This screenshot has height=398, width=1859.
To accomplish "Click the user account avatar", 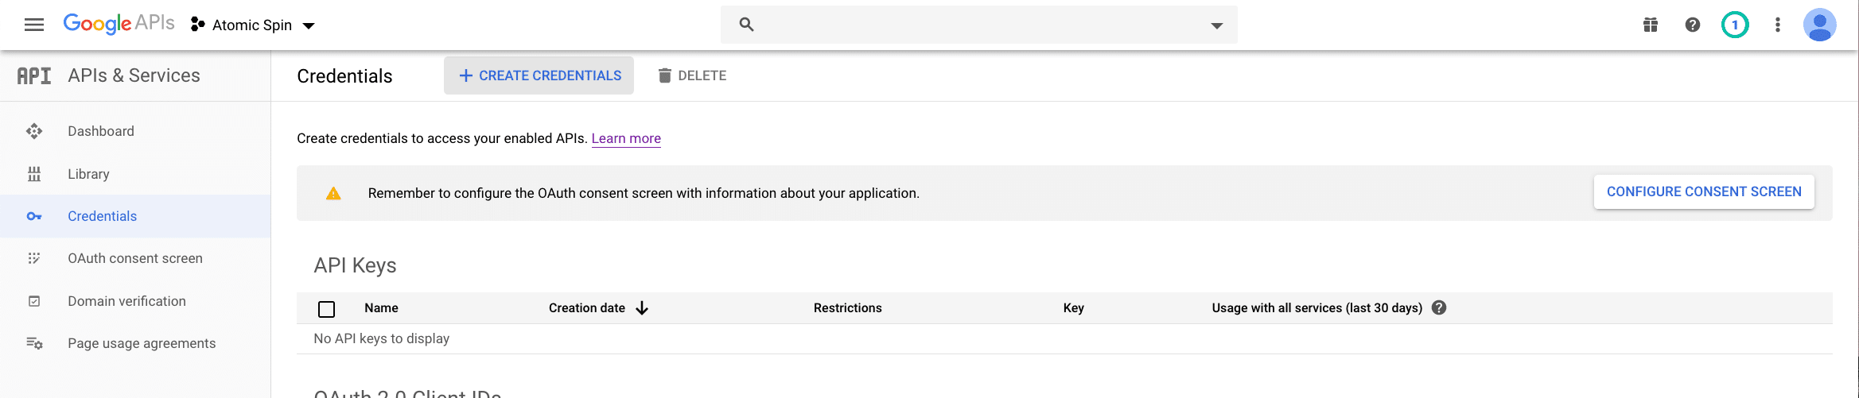I will click(1820, 25).
